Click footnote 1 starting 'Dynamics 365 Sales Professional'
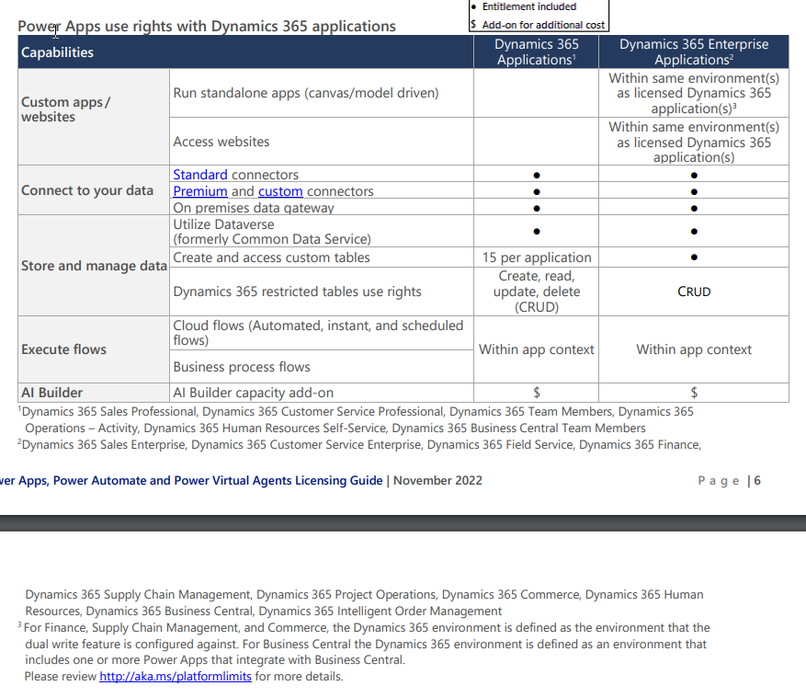Screen dimensions: 806x697 coord(356,420)
